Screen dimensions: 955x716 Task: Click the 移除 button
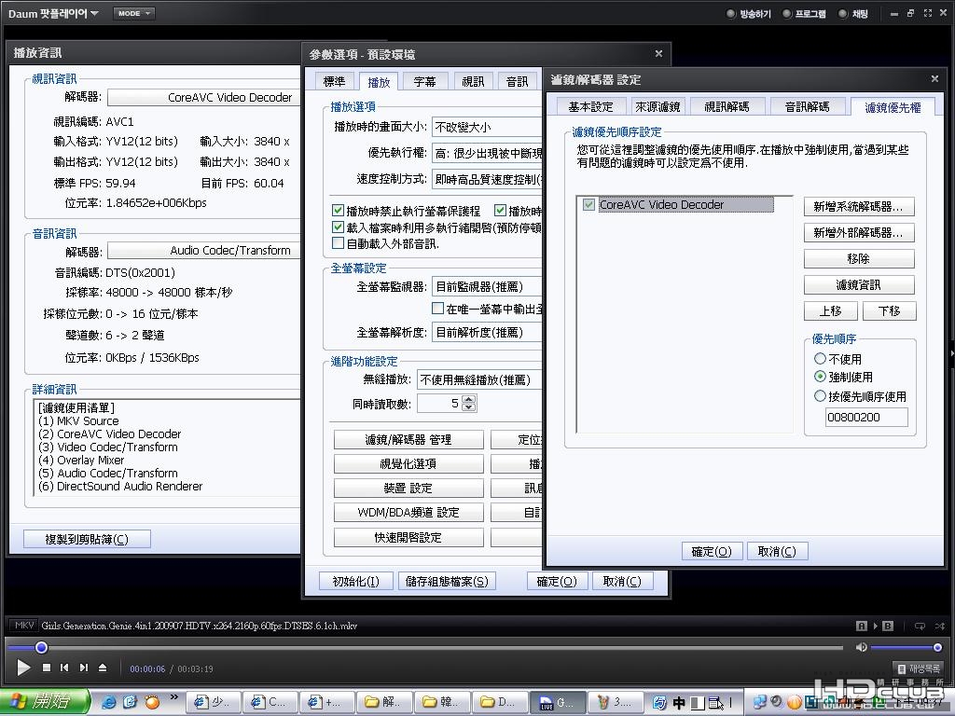coord(859,259)
